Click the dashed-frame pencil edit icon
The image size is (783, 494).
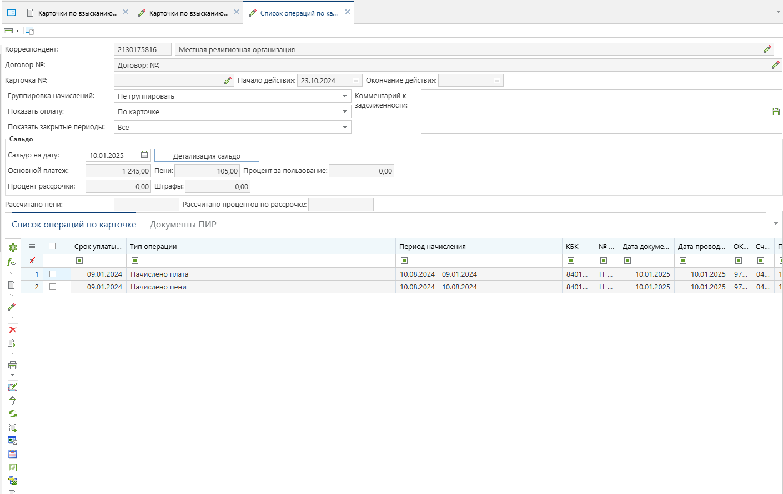coord(13,387)
